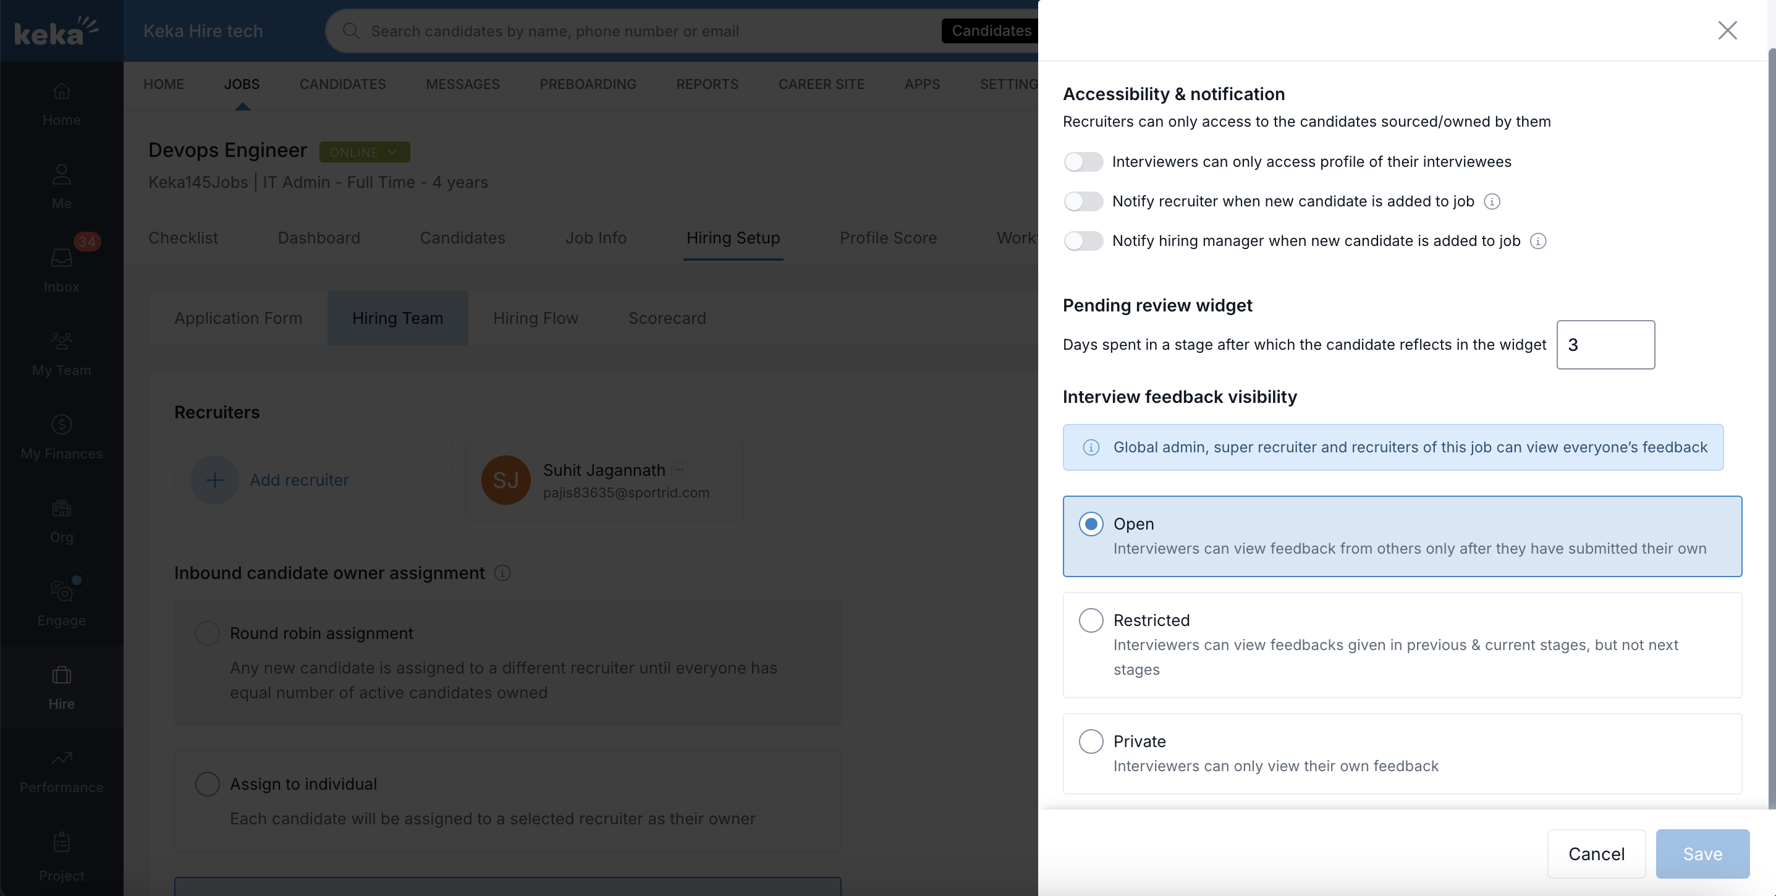Select the Restricted feedback visibility option

click(x=1091, y=620)
